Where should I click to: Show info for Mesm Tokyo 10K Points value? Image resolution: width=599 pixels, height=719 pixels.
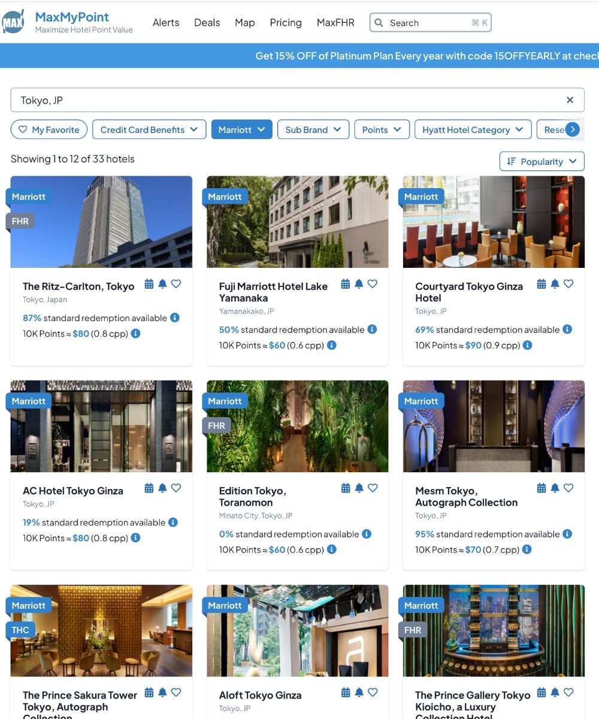(x=527, y=549)
